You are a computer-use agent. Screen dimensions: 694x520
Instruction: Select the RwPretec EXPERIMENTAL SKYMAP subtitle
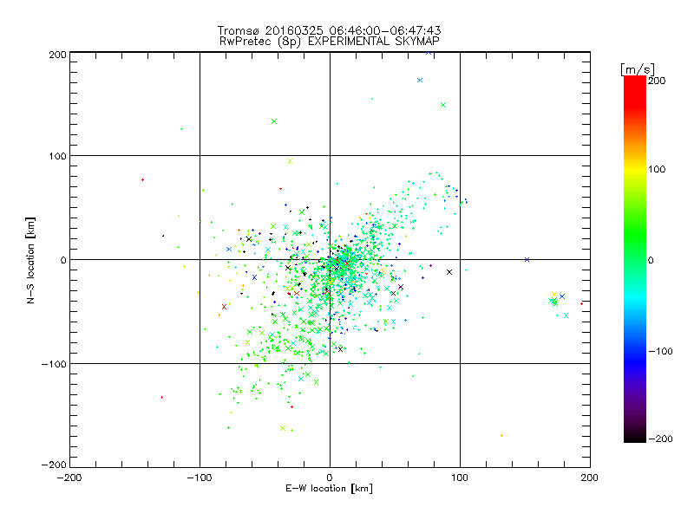pyautogui.click(x=330, y=41)
